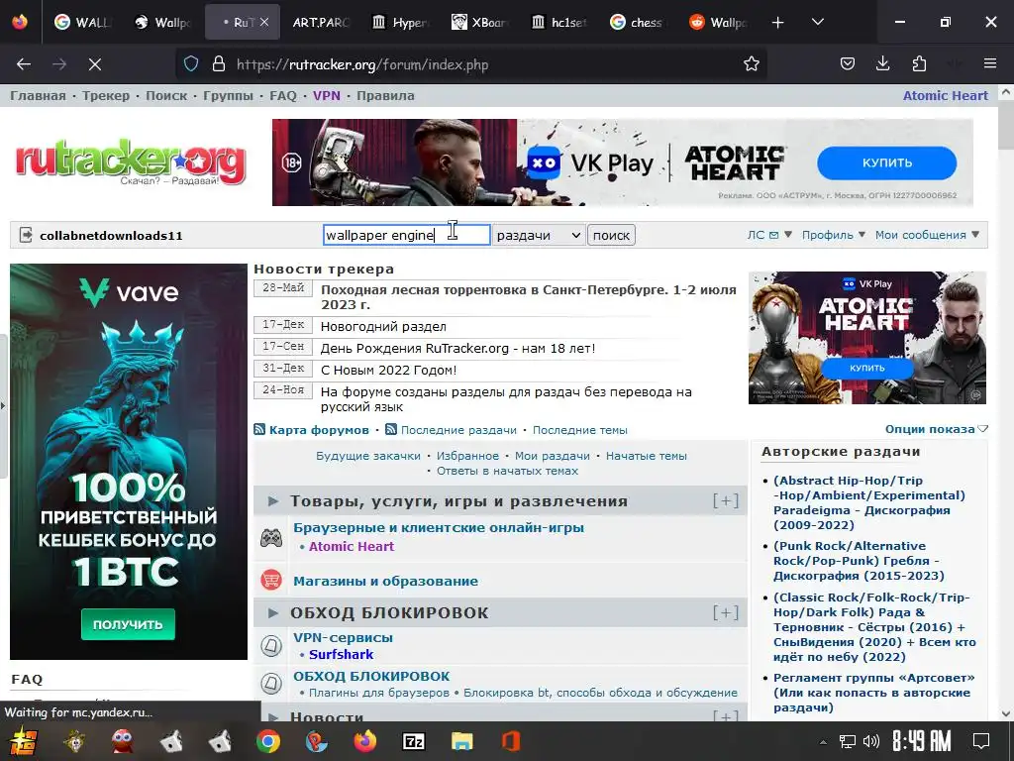The height and width of the screenshot is (761, 1014).
Task: Open the extensions puzzle icon
Action: (x=919, y=64)
